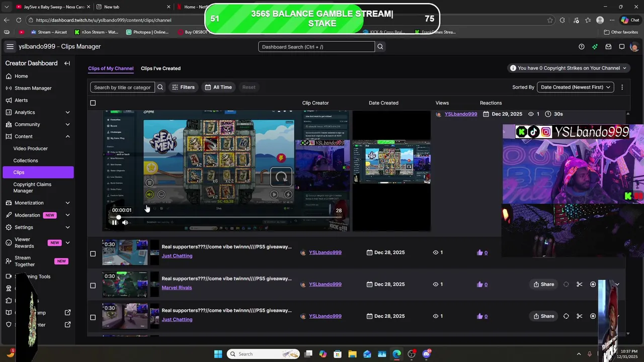Click the clips list scroll-down arrow
The height and width of the screenshot is (362, 644).
point(627,333)
